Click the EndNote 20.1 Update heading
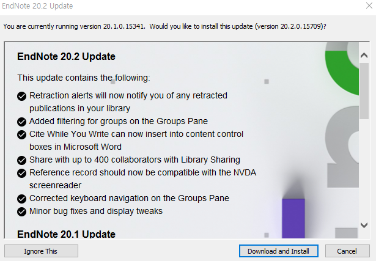 66,234
